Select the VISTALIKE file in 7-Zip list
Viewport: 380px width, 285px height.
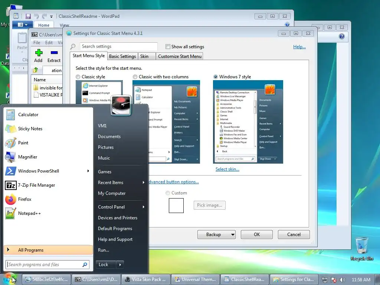[x=47, y=95]
